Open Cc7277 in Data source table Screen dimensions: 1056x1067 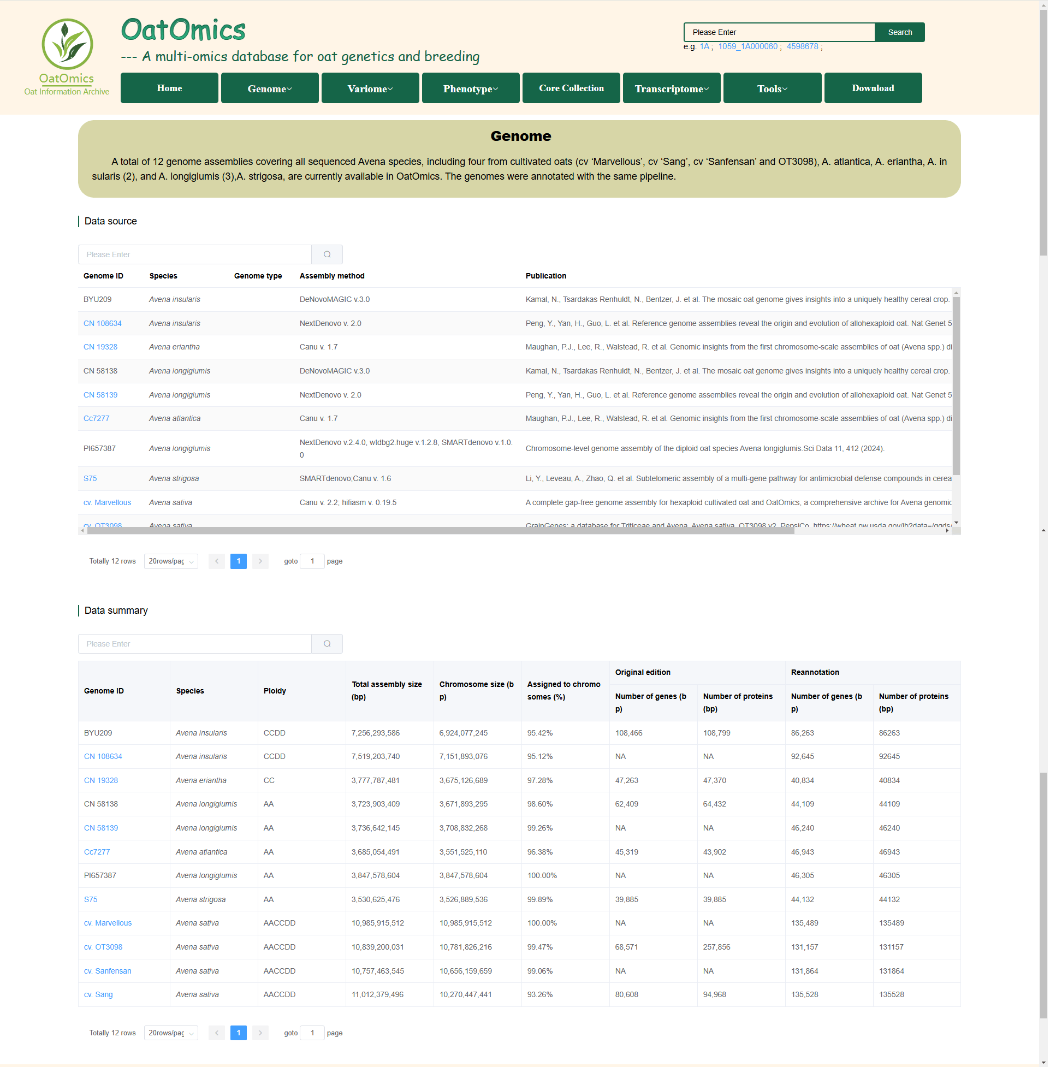[x=96, y=419]
